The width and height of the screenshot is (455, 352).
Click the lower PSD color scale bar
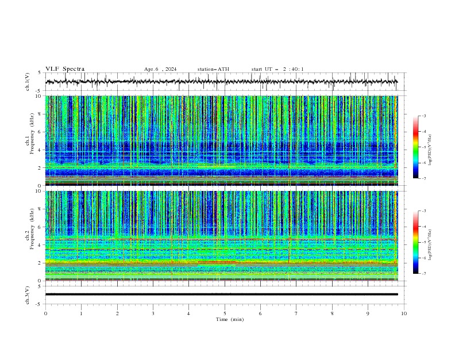[x=415, y=242]
